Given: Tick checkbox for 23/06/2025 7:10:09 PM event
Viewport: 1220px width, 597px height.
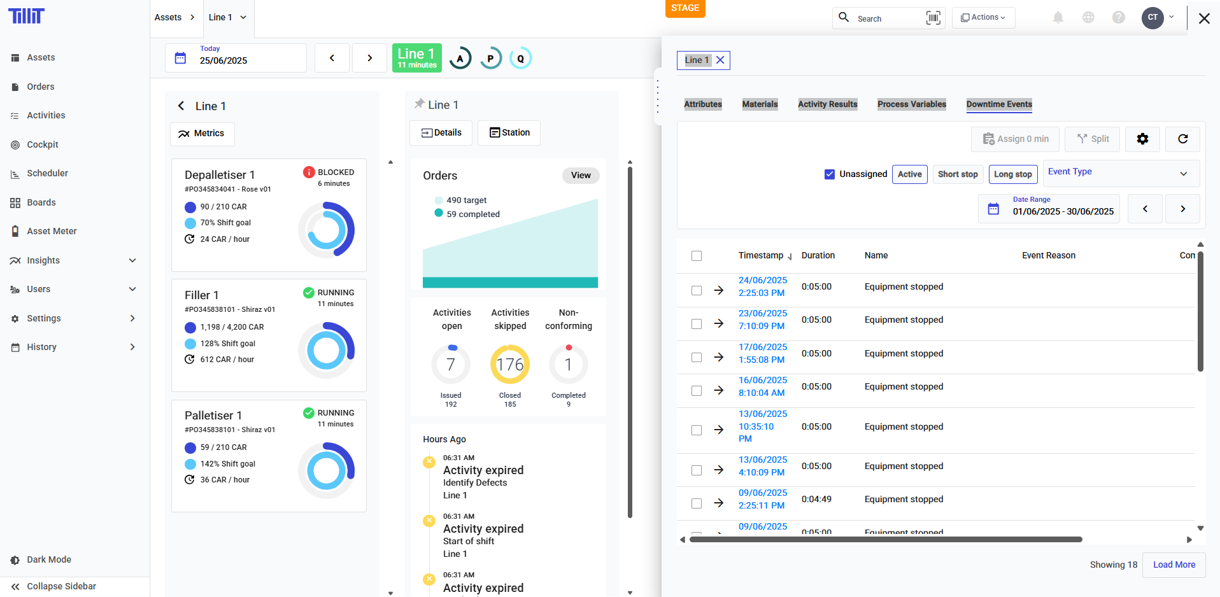Looking at the screenshot, I should pos(697,324).
